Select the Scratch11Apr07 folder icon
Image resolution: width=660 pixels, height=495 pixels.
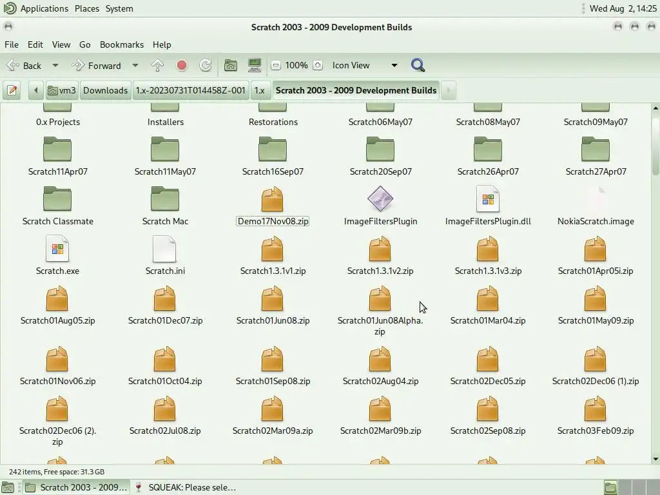tap(57, 149)
